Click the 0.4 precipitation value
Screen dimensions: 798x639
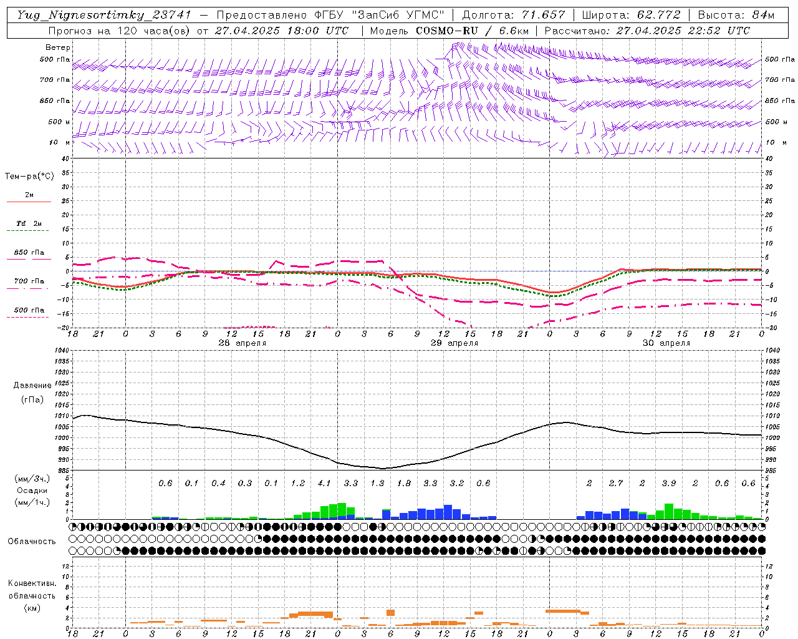(x=218, y=483)
